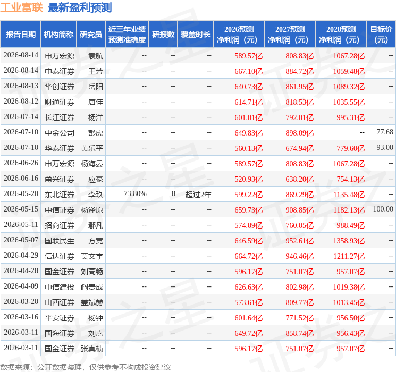Click analyst name 王芳
The image size is (396, 372).
(x=96, y=71)
